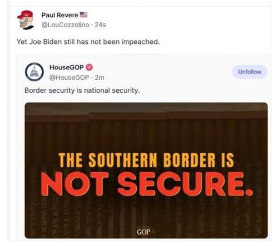Screen dimensions: 278x246
Task: Click the HouseGOP display name
Action: coord(67,67)
